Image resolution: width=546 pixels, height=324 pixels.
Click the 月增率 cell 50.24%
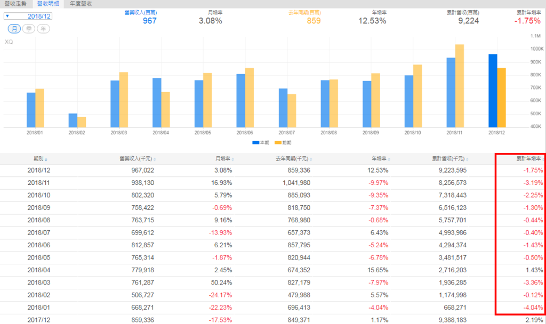point(221,282)
